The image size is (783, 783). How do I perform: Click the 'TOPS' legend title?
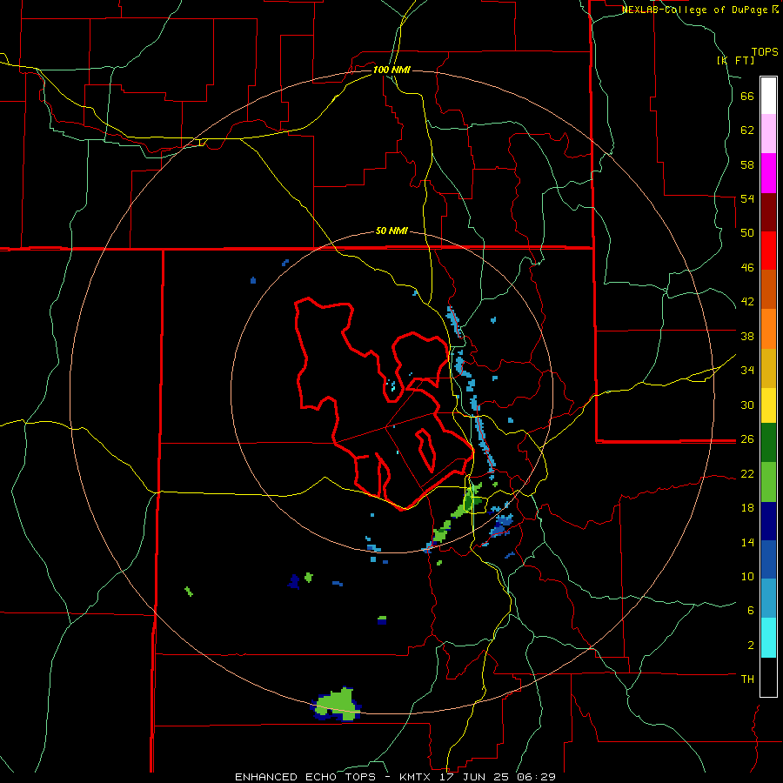765,51
